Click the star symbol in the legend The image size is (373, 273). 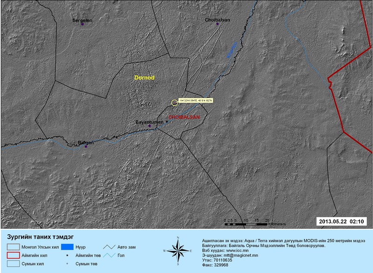tap(68, 255)
